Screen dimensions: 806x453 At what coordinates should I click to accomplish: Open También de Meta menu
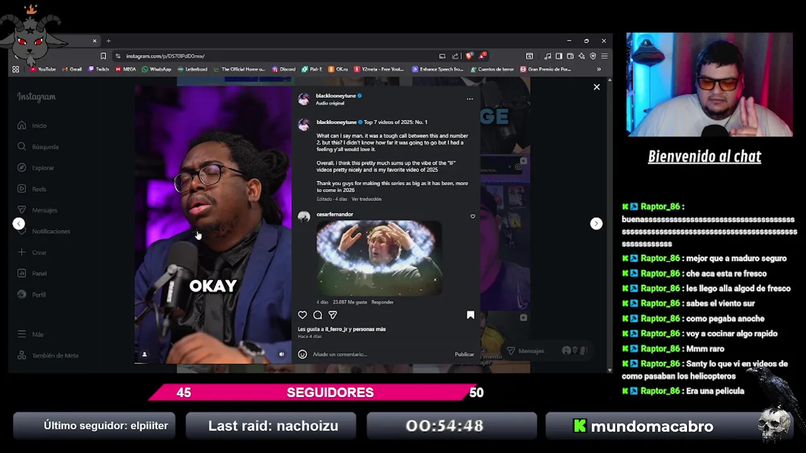[x=48, y=355]
